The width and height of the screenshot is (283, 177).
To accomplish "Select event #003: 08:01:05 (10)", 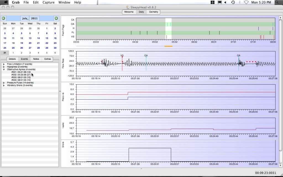I will click(x=21, y=77).
